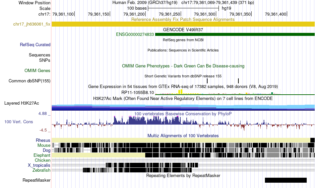Screen dimensions: 315x188
Task: Click the 79,361,200 ruler position
Action: (134, 14)
